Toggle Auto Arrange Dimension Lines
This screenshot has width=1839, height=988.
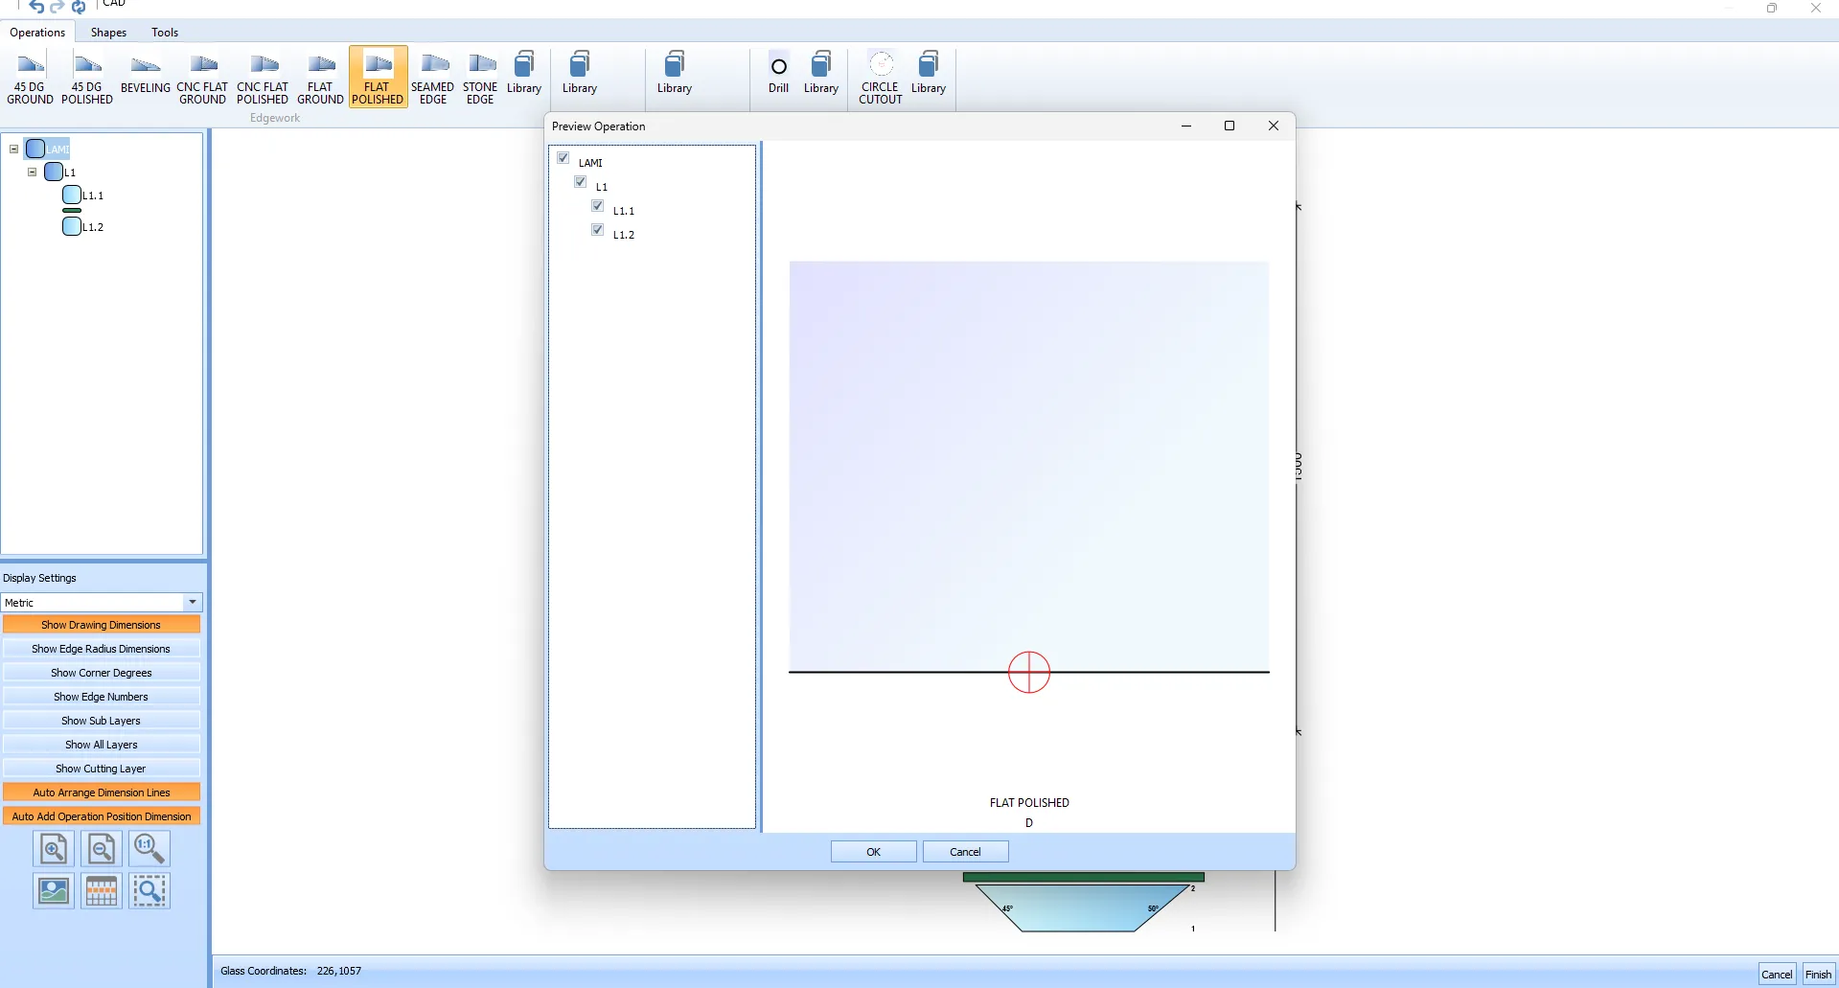(102, 793)
